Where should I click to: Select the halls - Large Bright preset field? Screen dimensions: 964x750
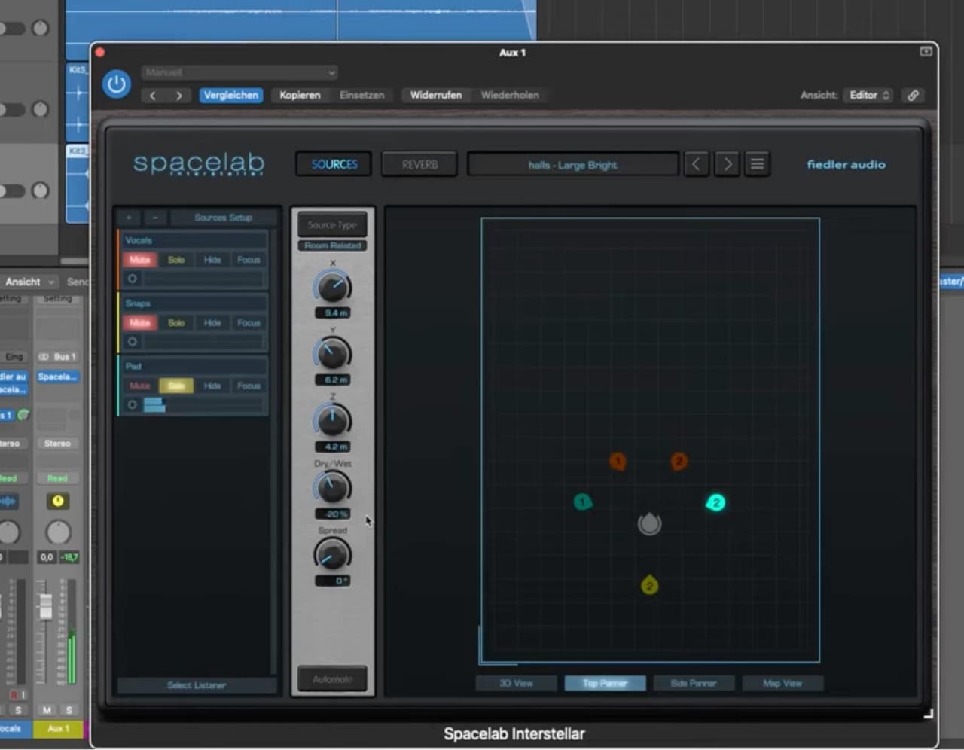pyautogui.click(x=572, y=164)
